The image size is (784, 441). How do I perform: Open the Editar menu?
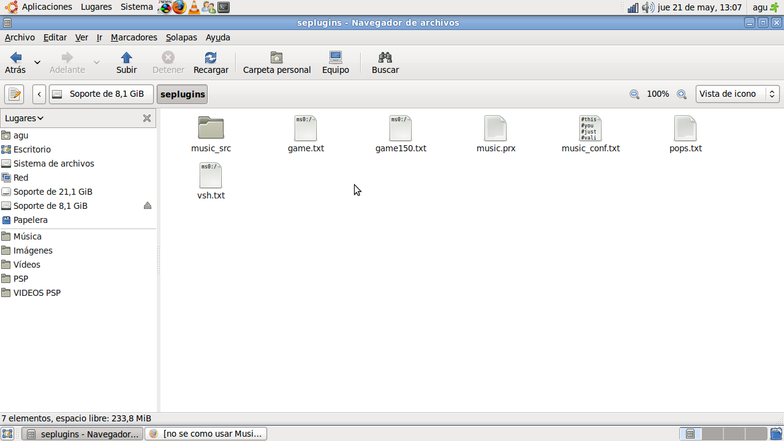pyautogui.click(x=55, y=37)
